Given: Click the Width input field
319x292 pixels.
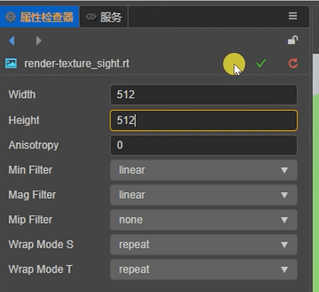Looking at the screenshot, I should tap(204, 95).
